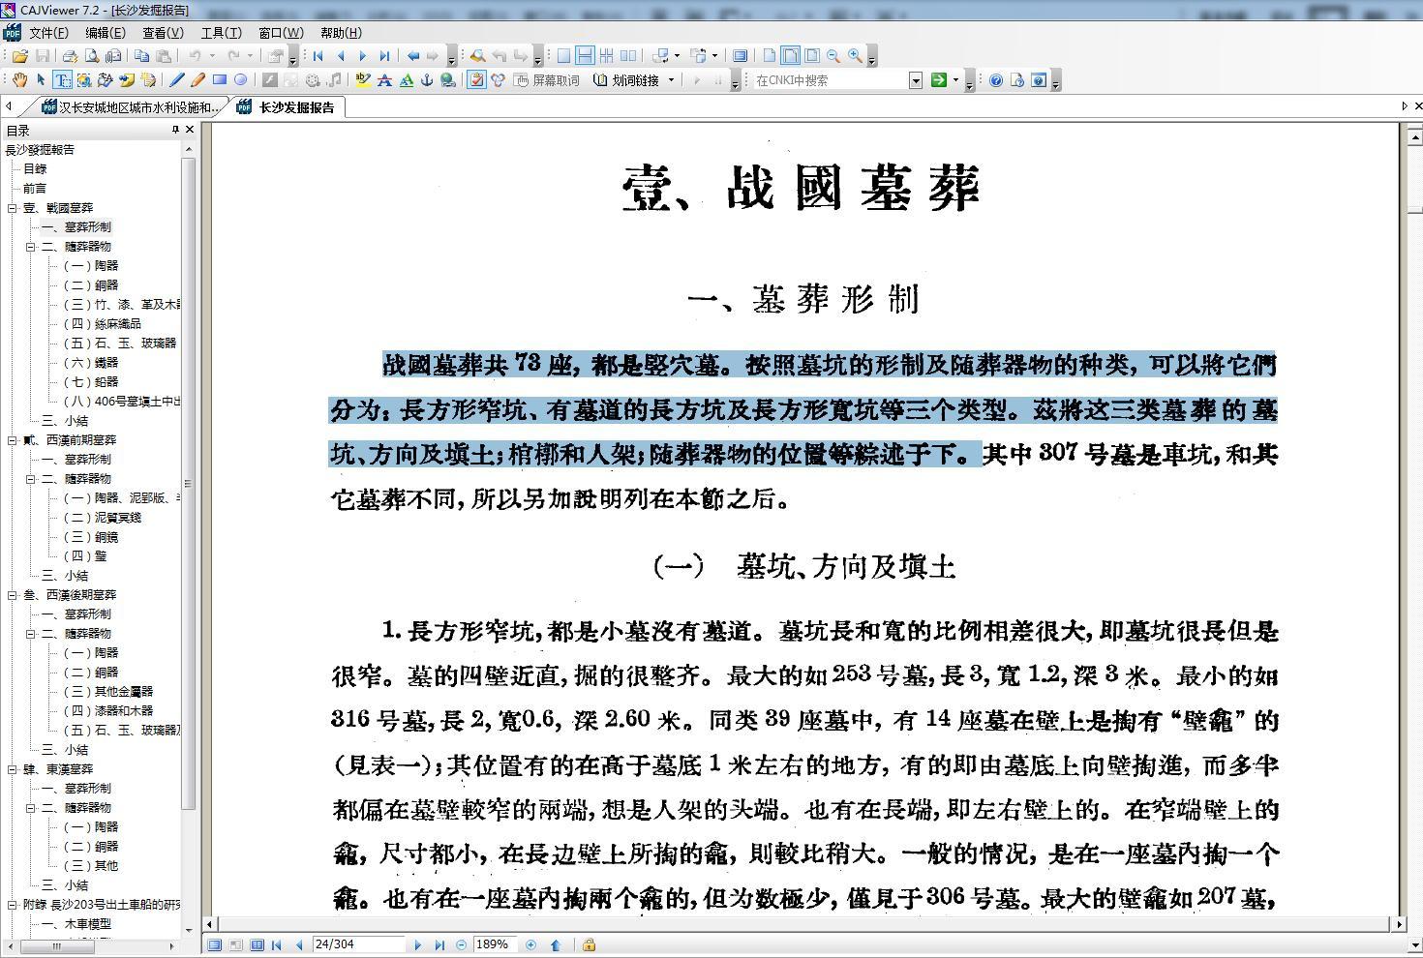Click the lock icon in status bar
The height and width of the screenshot is (958, 1423).
click(589, 945)
